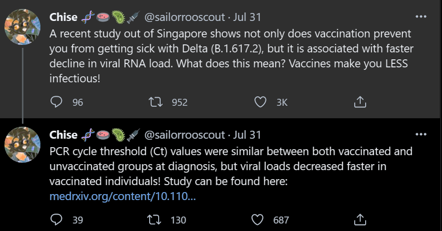Click Chise's avatar on the first tweet
The width and height of the screenshot is (442, 231).
tap(22, 26)
